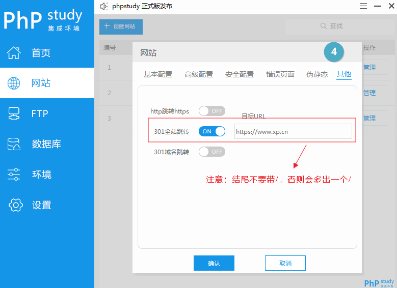Select the 数据库 menu label

(46, 144)
